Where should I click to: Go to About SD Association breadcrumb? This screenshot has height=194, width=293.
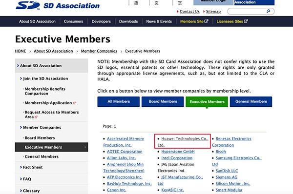click(53, 51)
